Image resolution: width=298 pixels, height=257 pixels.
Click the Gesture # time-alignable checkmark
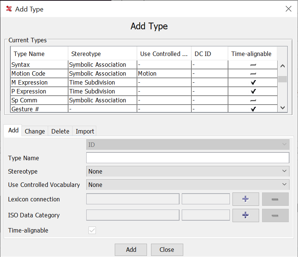pyautogui.click(x=253, y=109)
